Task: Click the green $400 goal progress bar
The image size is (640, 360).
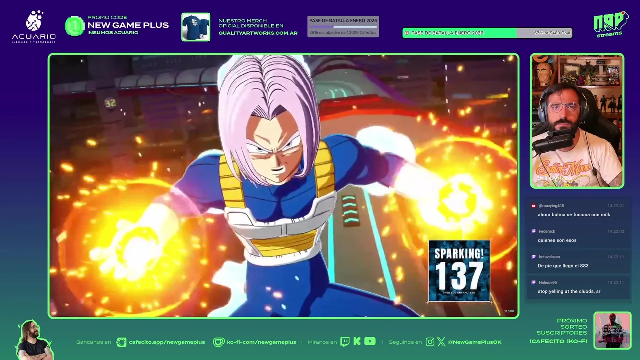Action: (487, 33)
